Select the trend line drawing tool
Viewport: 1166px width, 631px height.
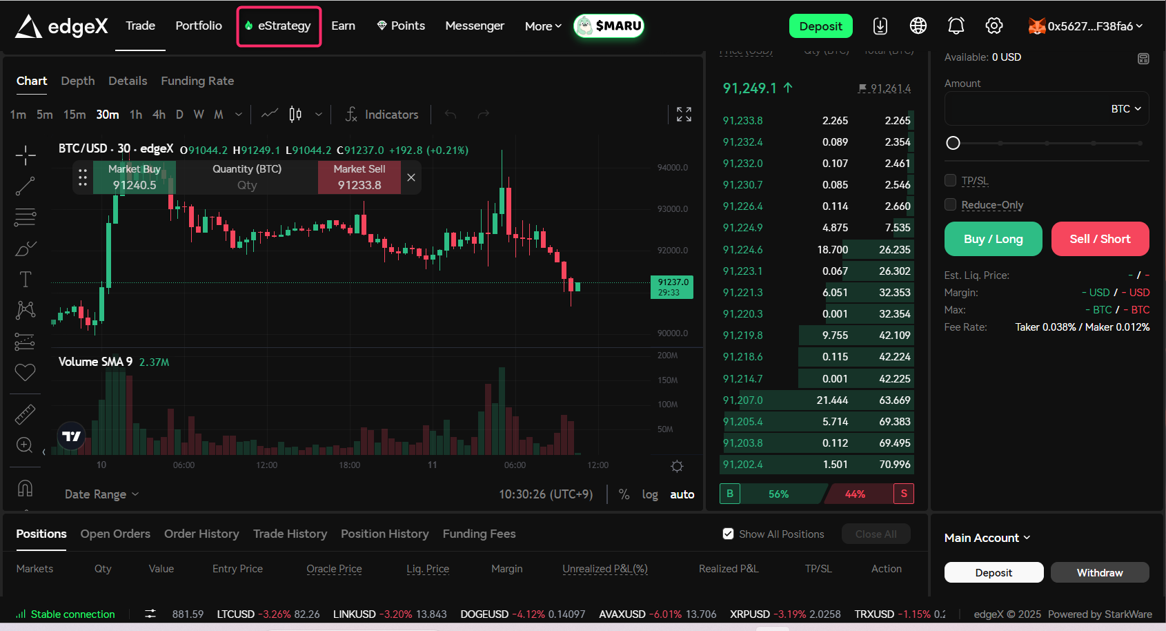click(26, 186)
